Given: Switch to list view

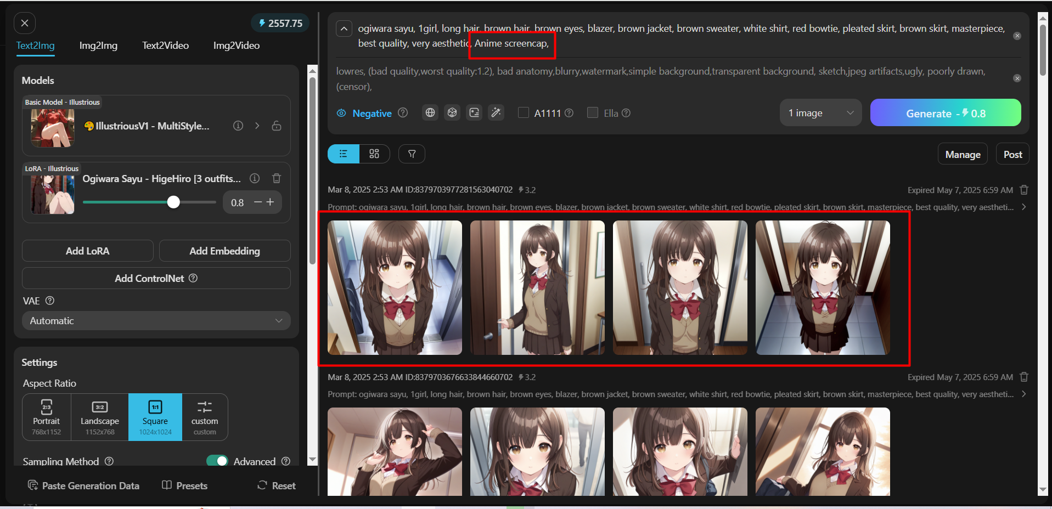Looking at the screenshot, I should click(x=344, y=154).
